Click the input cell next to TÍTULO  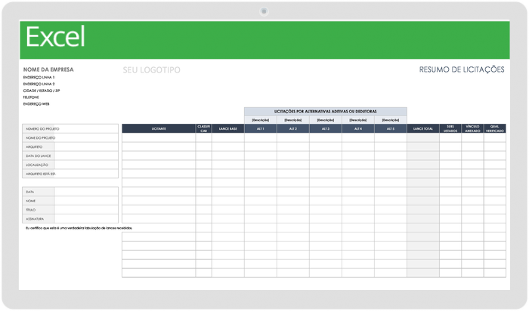tap(86, 210)
